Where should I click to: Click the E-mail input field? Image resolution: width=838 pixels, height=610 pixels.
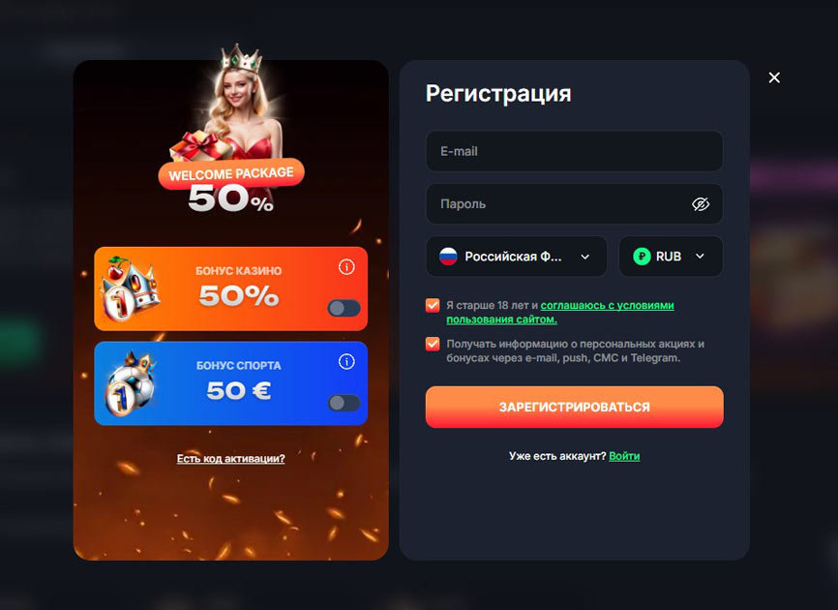[575, 151]
